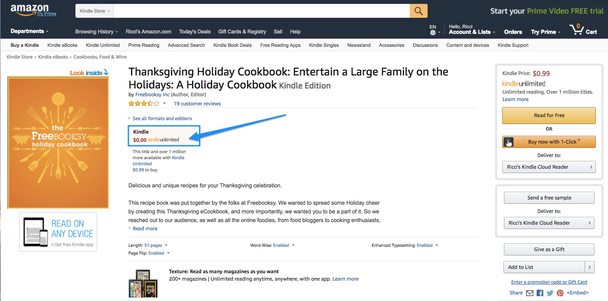This screenshot has height=301, width=608.
Task: Open Today's Deals menu item
Action: click(195, 32)
